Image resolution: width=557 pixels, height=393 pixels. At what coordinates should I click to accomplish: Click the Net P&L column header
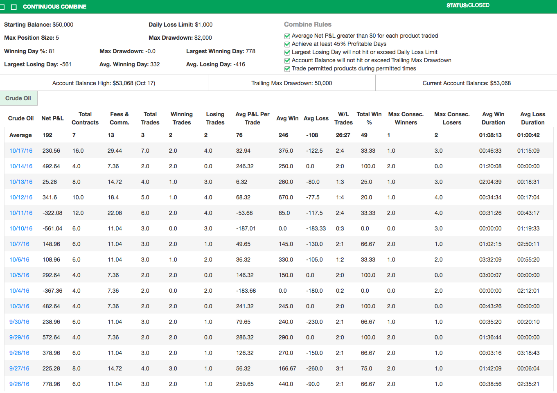point(52,118)
